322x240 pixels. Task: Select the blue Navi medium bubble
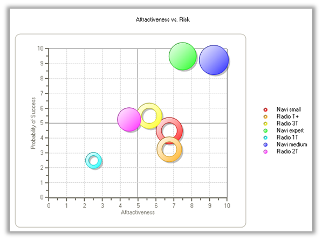[214, 60]
